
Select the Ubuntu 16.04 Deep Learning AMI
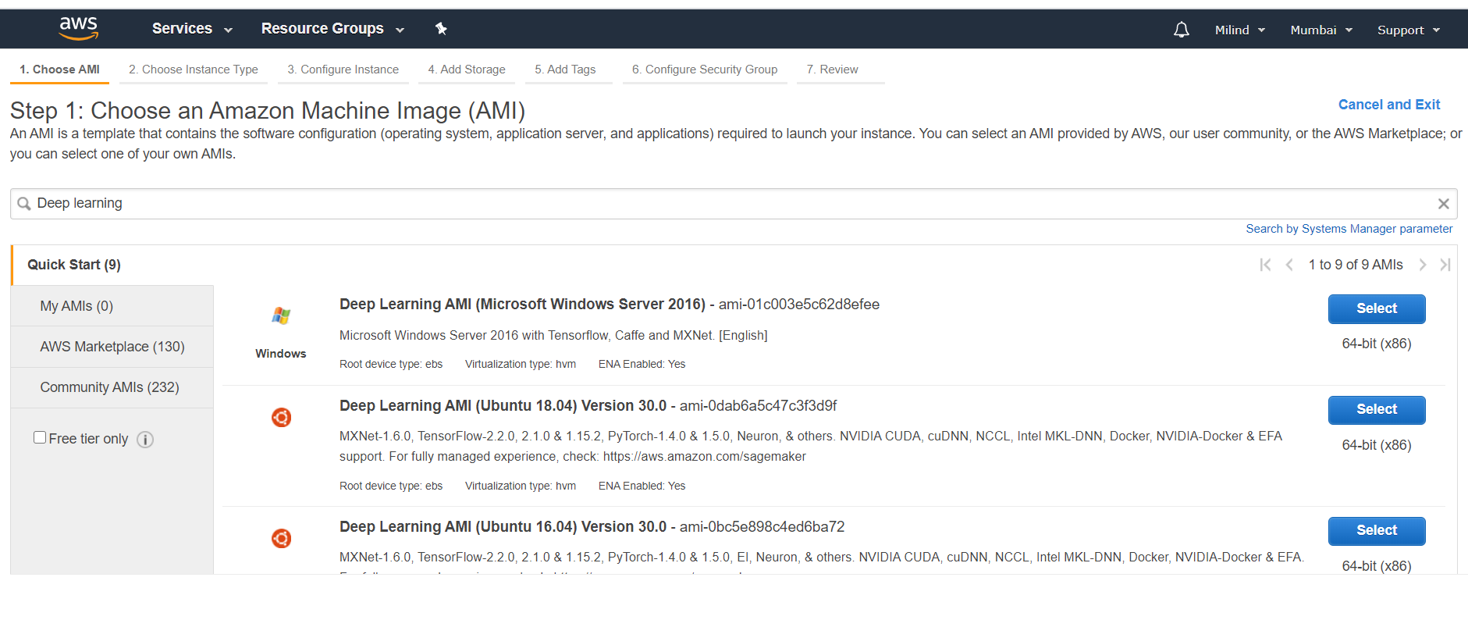coord(1377,531)
